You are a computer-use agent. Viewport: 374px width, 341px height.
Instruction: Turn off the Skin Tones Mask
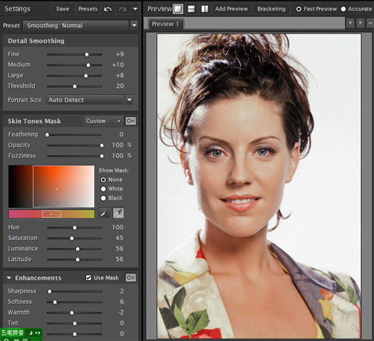(x=131, y=121)
